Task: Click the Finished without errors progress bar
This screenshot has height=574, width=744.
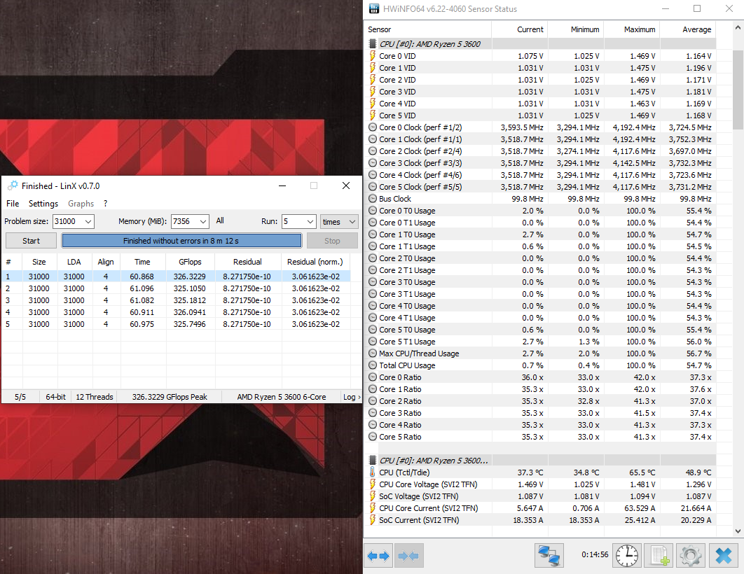Action: click(181, 241)
